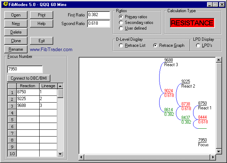Click the Lineage column header
The height and width of the screenshot is (163, 227).
tap(48, 86)
